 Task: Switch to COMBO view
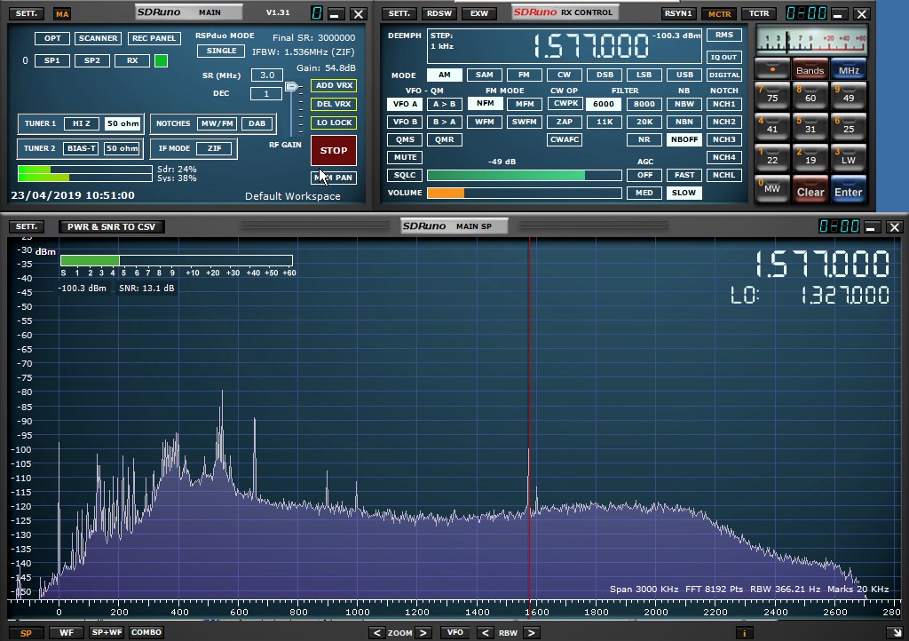(146, 632)
